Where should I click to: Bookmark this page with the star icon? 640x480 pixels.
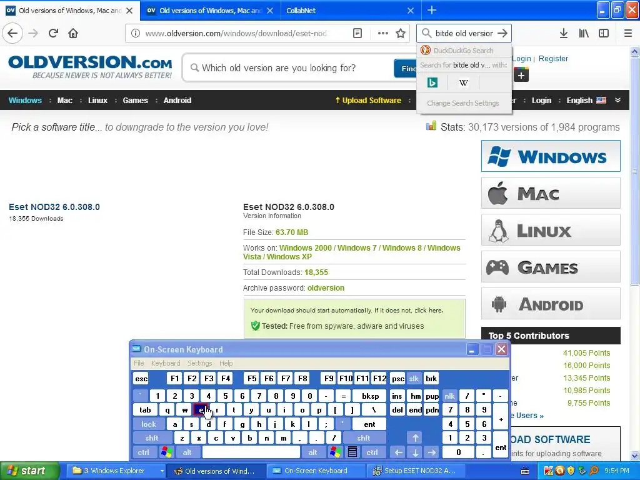coord(401,33)
